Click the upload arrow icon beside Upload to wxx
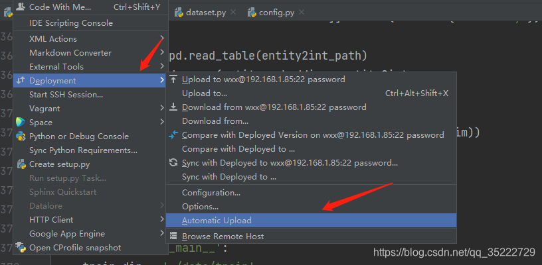Screen dimensions: 542x265 [173, 79]
